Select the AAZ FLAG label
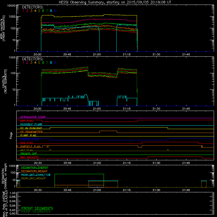217x217 pixels. coord(27,150)
